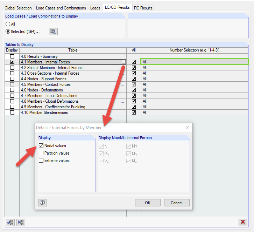The width and height of the screenshot is (254, 232).
Task: Click the 'Display' column header
Action: (12, 50)
